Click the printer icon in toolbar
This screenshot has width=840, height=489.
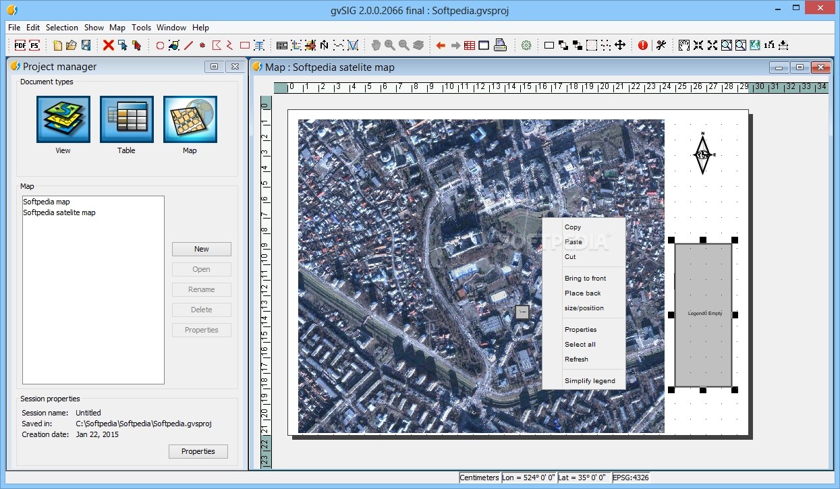coord(500,45)
